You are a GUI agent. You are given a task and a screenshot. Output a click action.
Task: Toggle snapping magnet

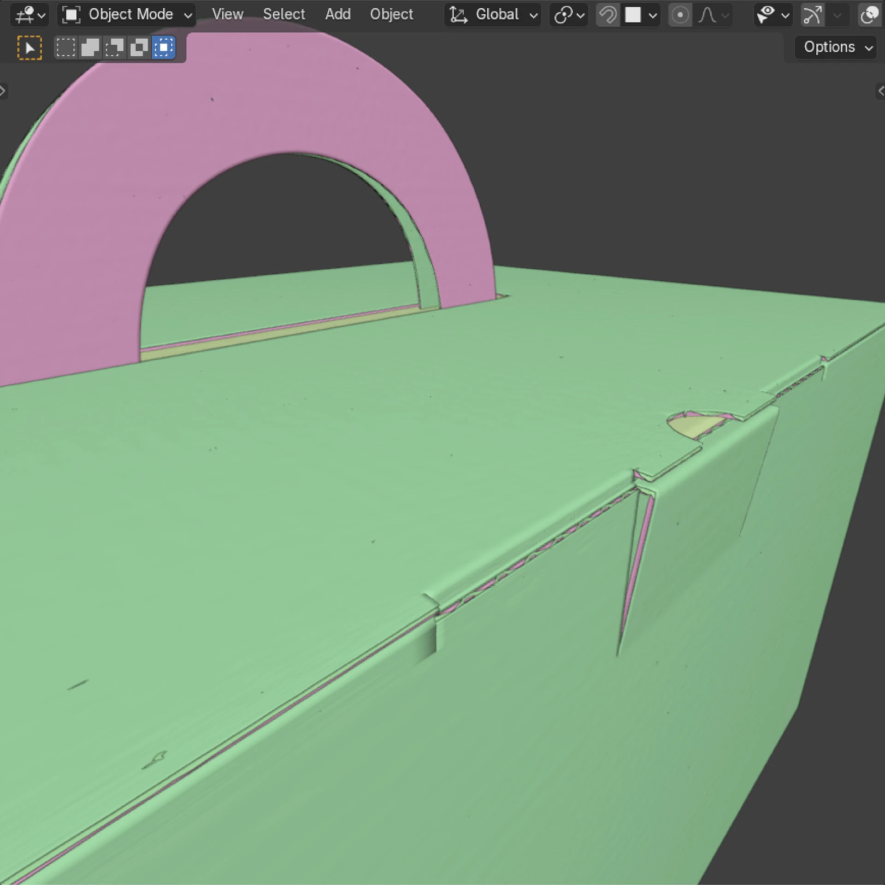[608, 15]
